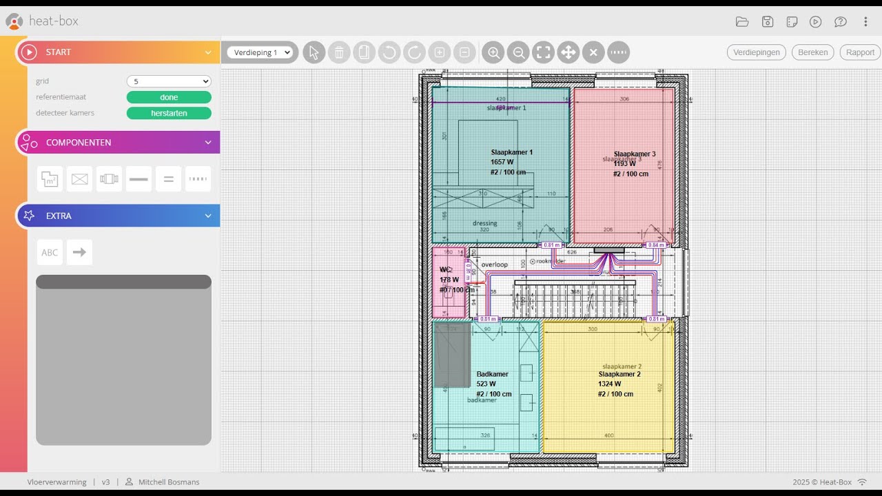Select the pointer cursor tool
The width and height of the screenshot is (882, 496).
point(314,52)
